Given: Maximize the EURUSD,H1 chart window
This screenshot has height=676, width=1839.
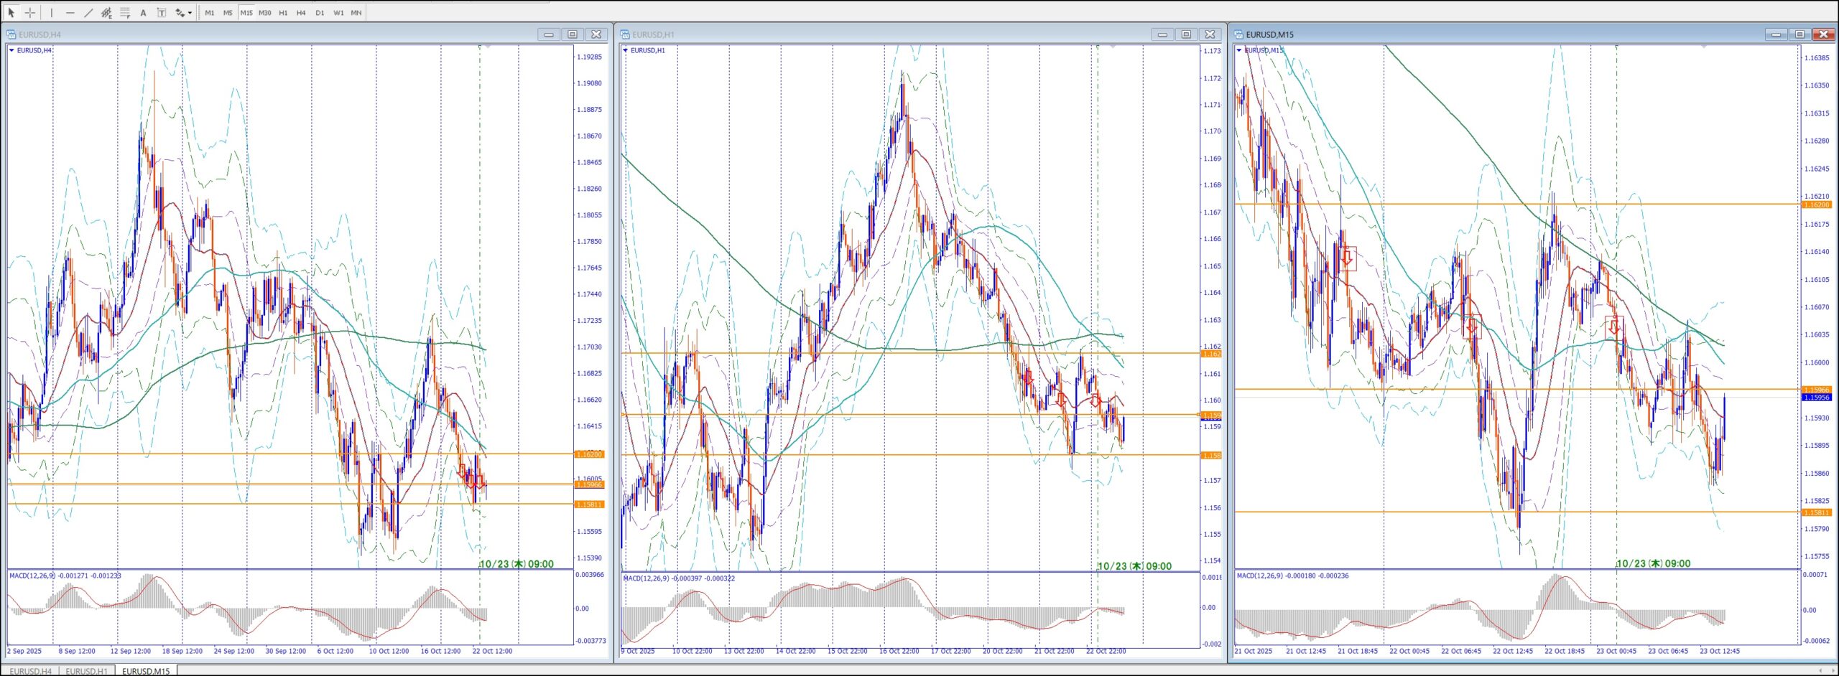Looking at the screenshot, I should (1186, 34).
